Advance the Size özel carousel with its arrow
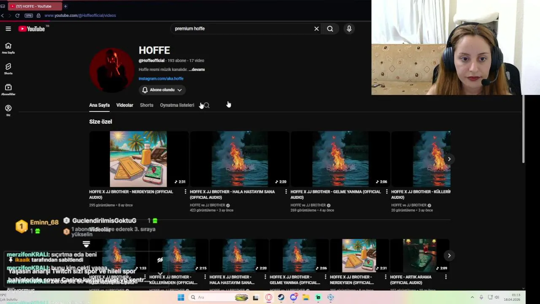Screen dimensions: 540x304 tap(449, 159)
